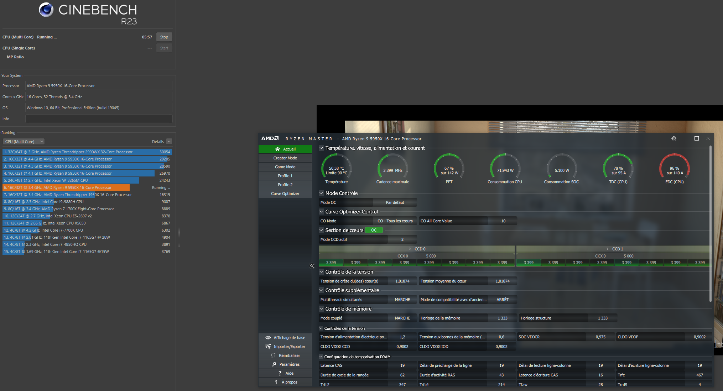The width and height of the screenshot is (723, 391).
Task: Click the bug icon in Ryzen Master title bar
Action: point(673,138)
